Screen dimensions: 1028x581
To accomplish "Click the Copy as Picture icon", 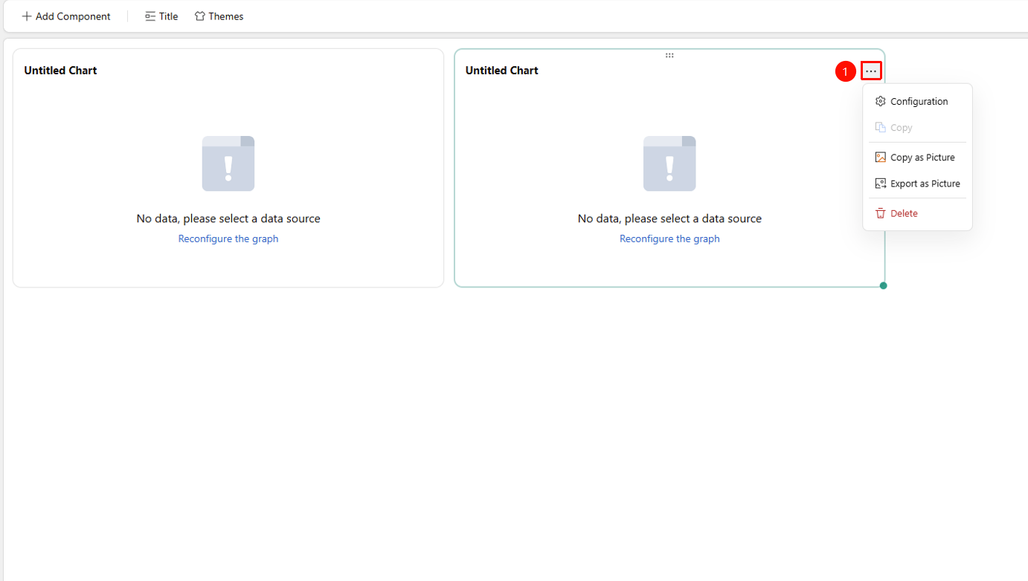I will [881, 158].
